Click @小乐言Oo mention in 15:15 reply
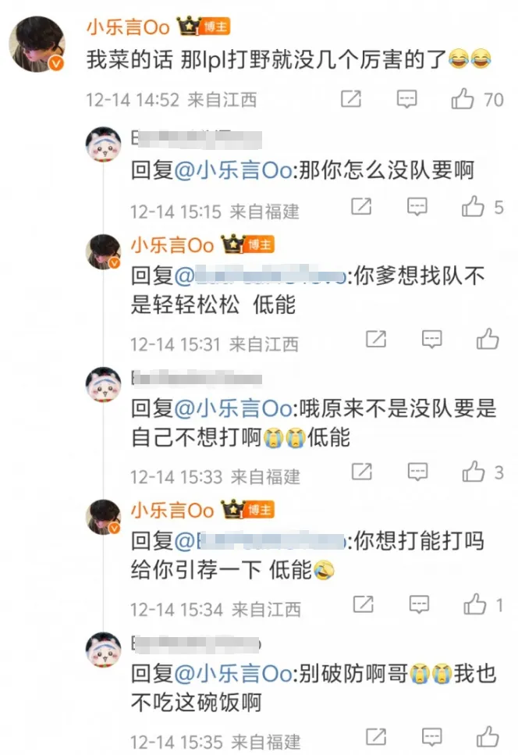Image resolution: width=518 pixels, height=755 pixels. pos(232,170)
